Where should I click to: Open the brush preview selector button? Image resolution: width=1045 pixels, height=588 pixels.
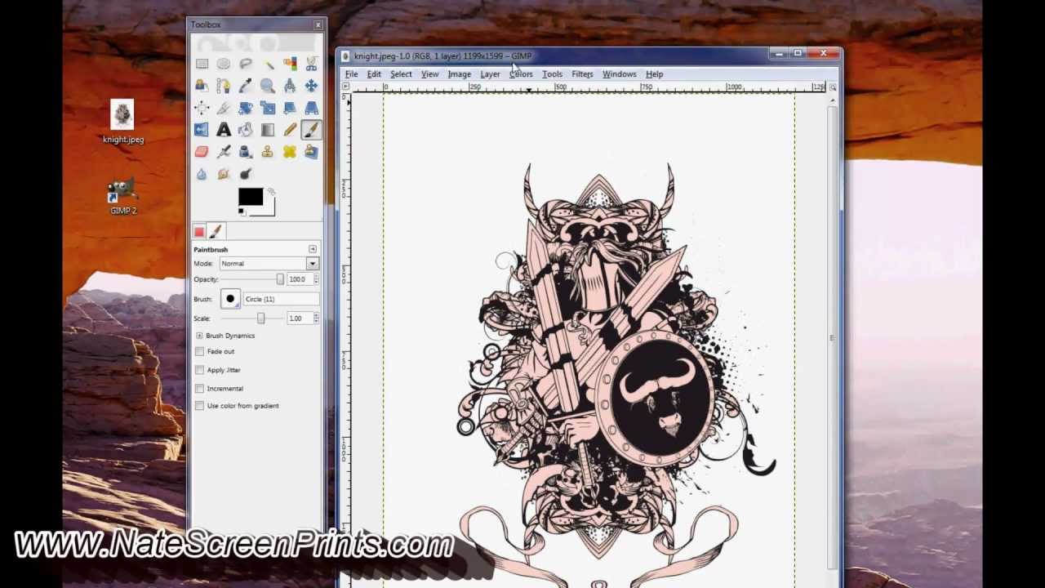coord(230,299)
